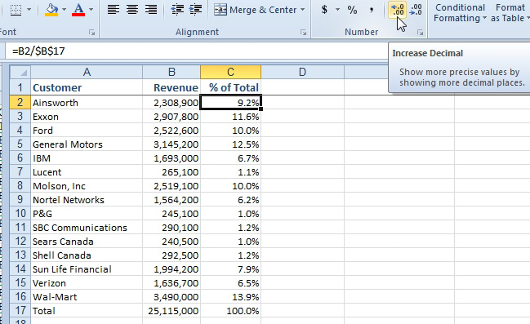Click the Decrease Indent icon
This screenshot has width=530, height=324.
click(x=177, y=10)
